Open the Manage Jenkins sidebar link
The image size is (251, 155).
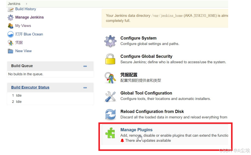[29, 17]
